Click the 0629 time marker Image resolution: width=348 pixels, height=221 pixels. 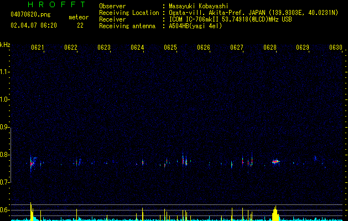[303, 48]
